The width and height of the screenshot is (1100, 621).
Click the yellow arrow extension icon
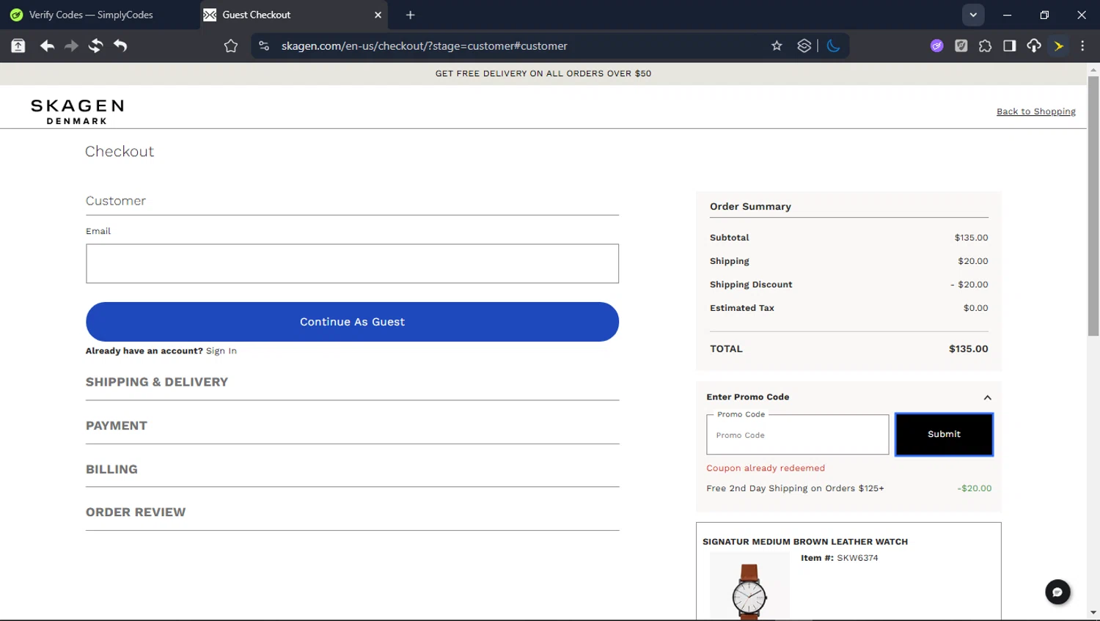click(1058, 45)
